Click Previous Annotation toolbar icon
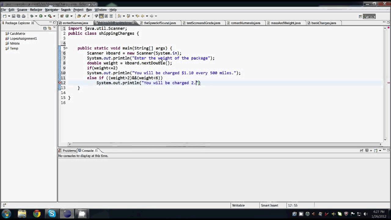Viewport: 391px width, 220px height. [x=128, y=16]
